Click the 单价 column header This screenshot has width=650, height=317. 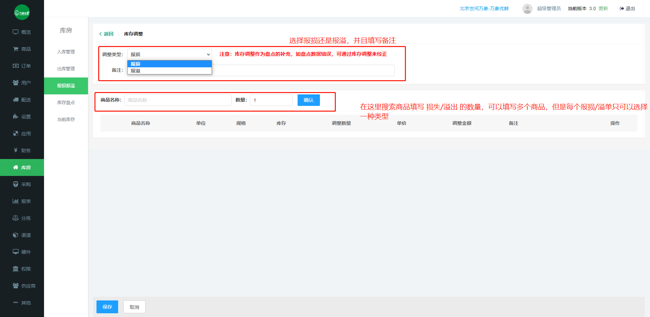[402, 123]
